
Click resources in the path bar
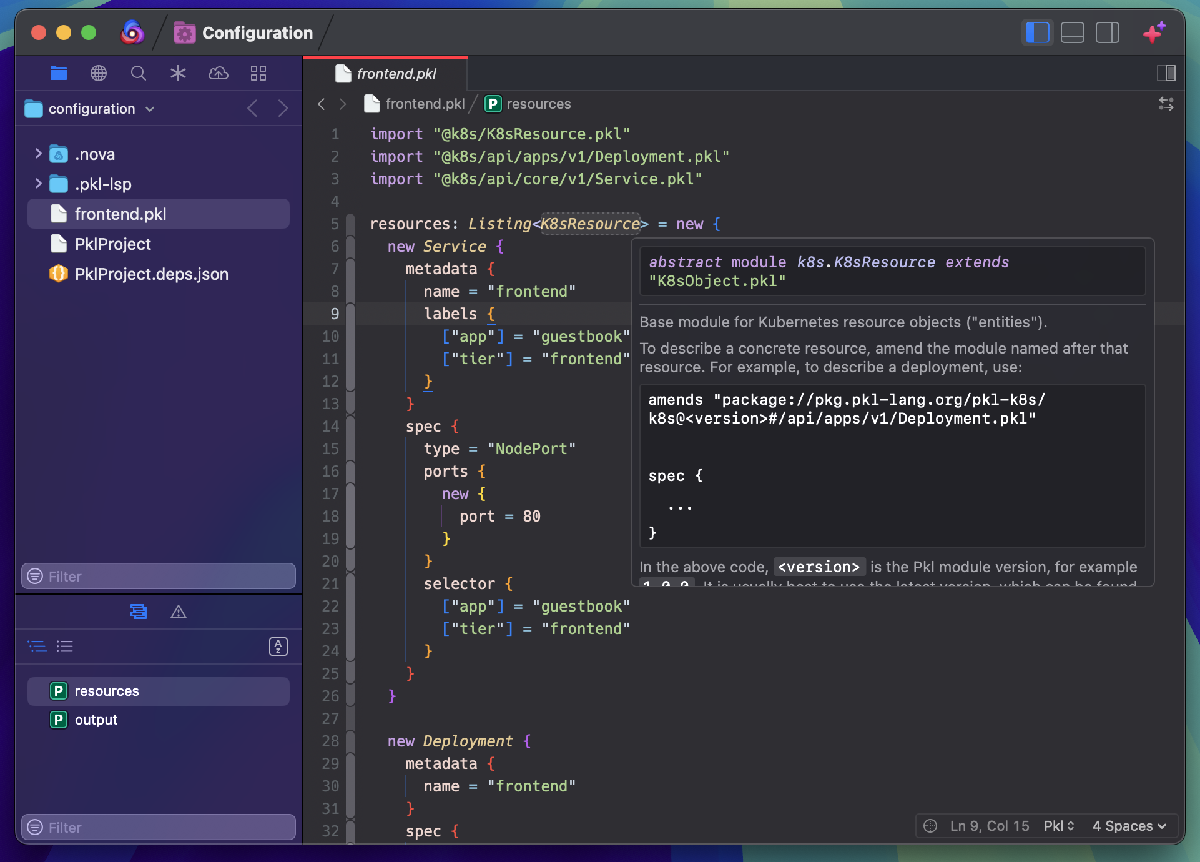(x=528, y=104)
